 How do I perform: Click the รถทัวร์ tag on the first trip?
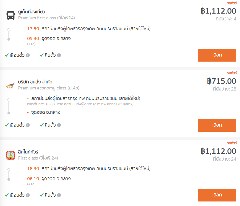[232, 3]
